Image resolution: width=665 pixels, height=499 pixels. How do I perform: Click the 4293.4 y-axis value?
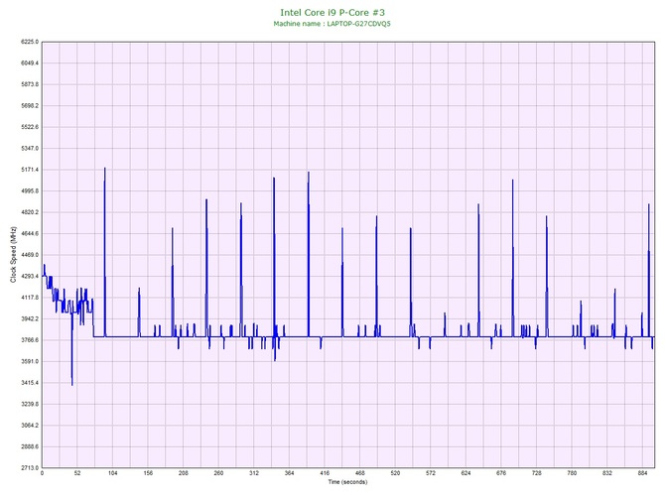pyautogui.click(x=30, y=277)
